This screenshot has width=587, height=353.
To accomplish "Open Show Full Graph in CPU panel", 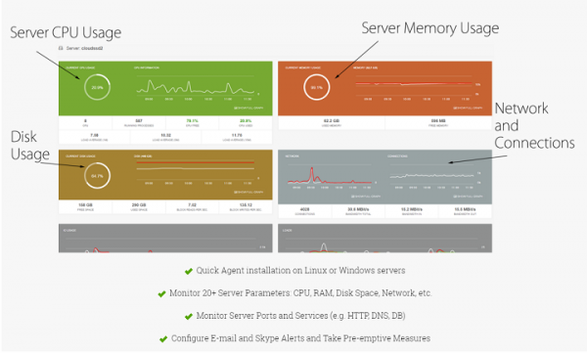I will [x=248, y=108].
